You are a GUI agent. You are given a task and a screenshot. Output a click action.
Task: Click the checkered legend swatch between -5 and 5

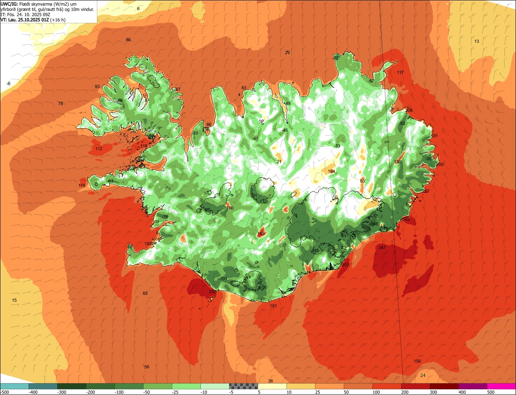tap(243, 386)
